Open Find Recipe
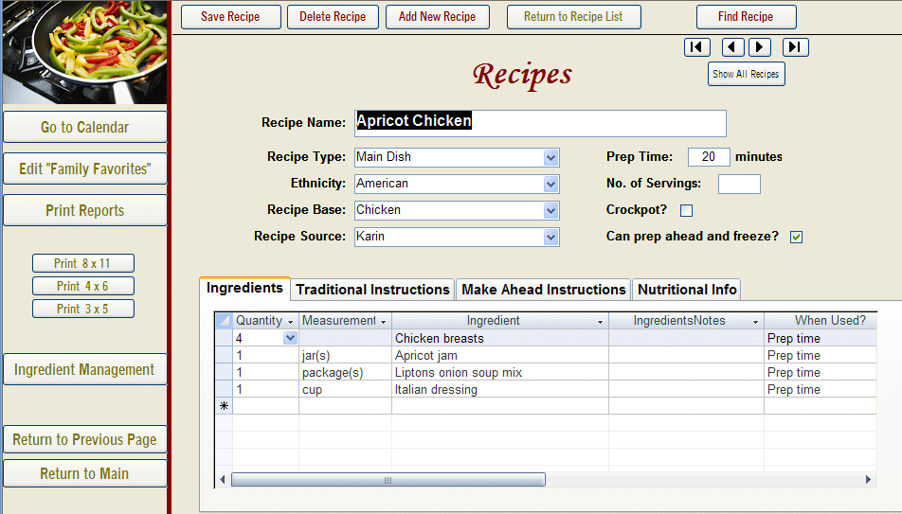This screenshot has height=514, width=902. click(746, 17)
